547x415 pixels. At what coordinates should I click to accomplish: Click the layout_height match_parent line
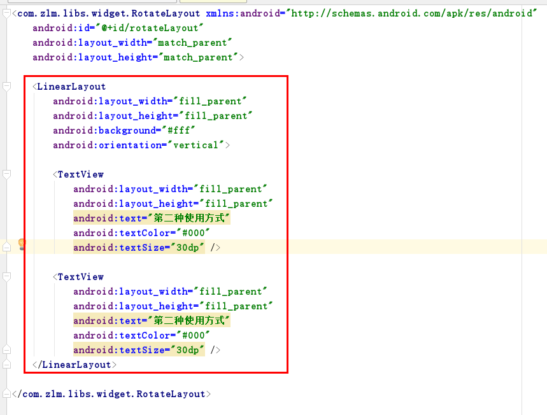tap(138, 57)
